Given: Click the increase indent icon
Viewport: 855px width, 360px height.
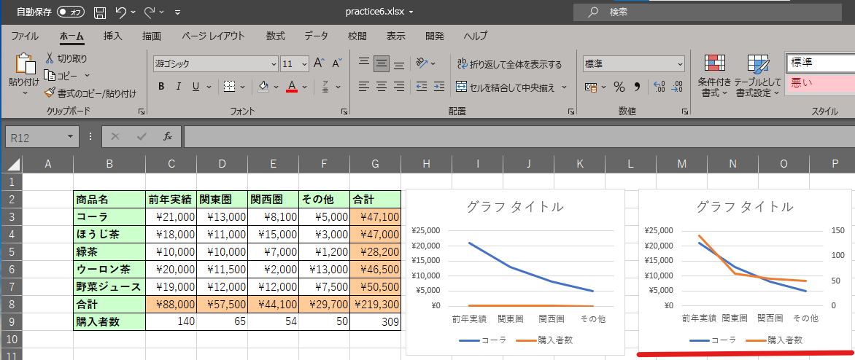Looking at the screenshot, I should click(439, 86).
